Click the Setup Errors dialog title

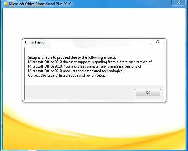(x=34, y=43)
